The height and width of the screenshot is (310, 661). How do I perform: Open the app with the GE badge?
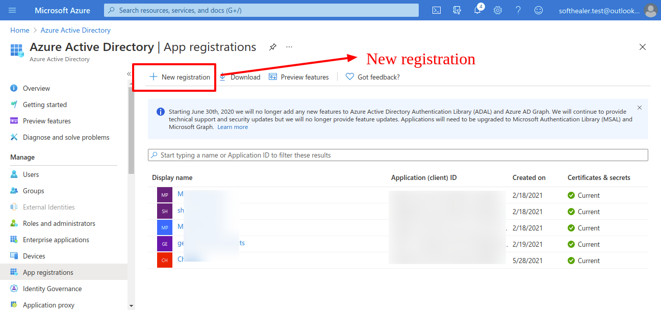(x=165, y=244)
